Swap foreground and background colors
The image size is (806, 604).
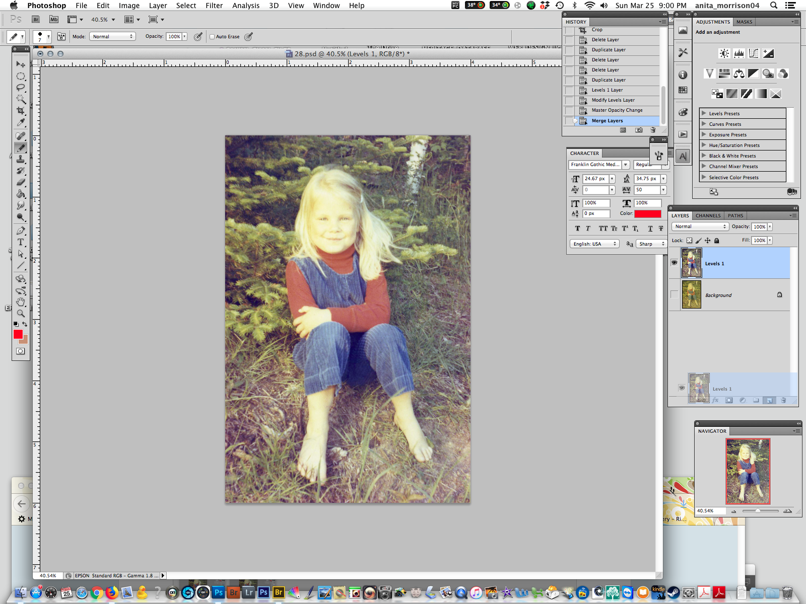tap(25, 324)
